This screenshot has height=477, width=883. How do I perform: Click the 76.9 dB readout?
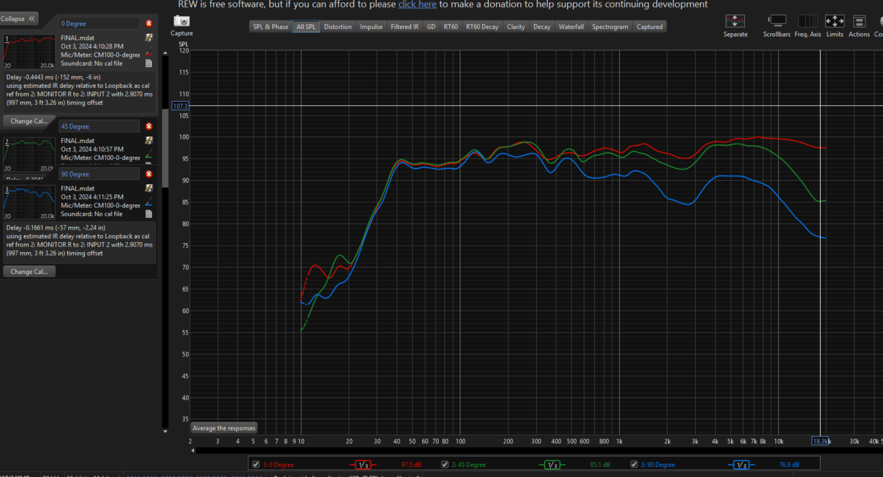(789, 464)
